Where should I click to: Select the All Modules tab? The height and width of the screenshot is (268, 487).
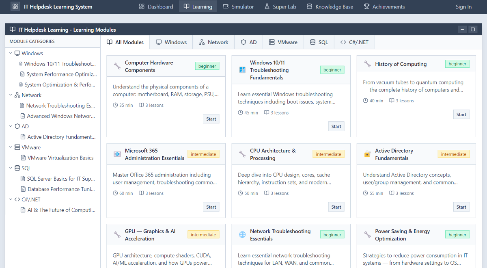125,42
